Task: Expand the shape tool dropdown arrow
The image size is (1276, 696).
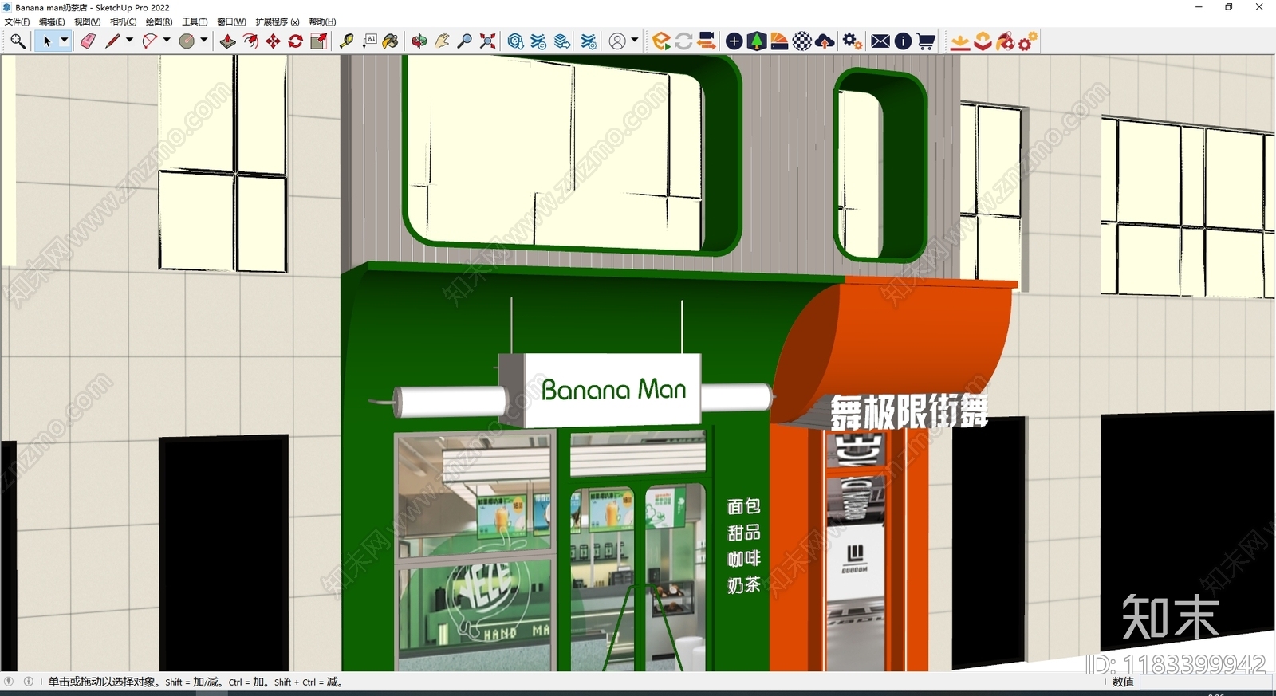Action: [x=204, y=41]
